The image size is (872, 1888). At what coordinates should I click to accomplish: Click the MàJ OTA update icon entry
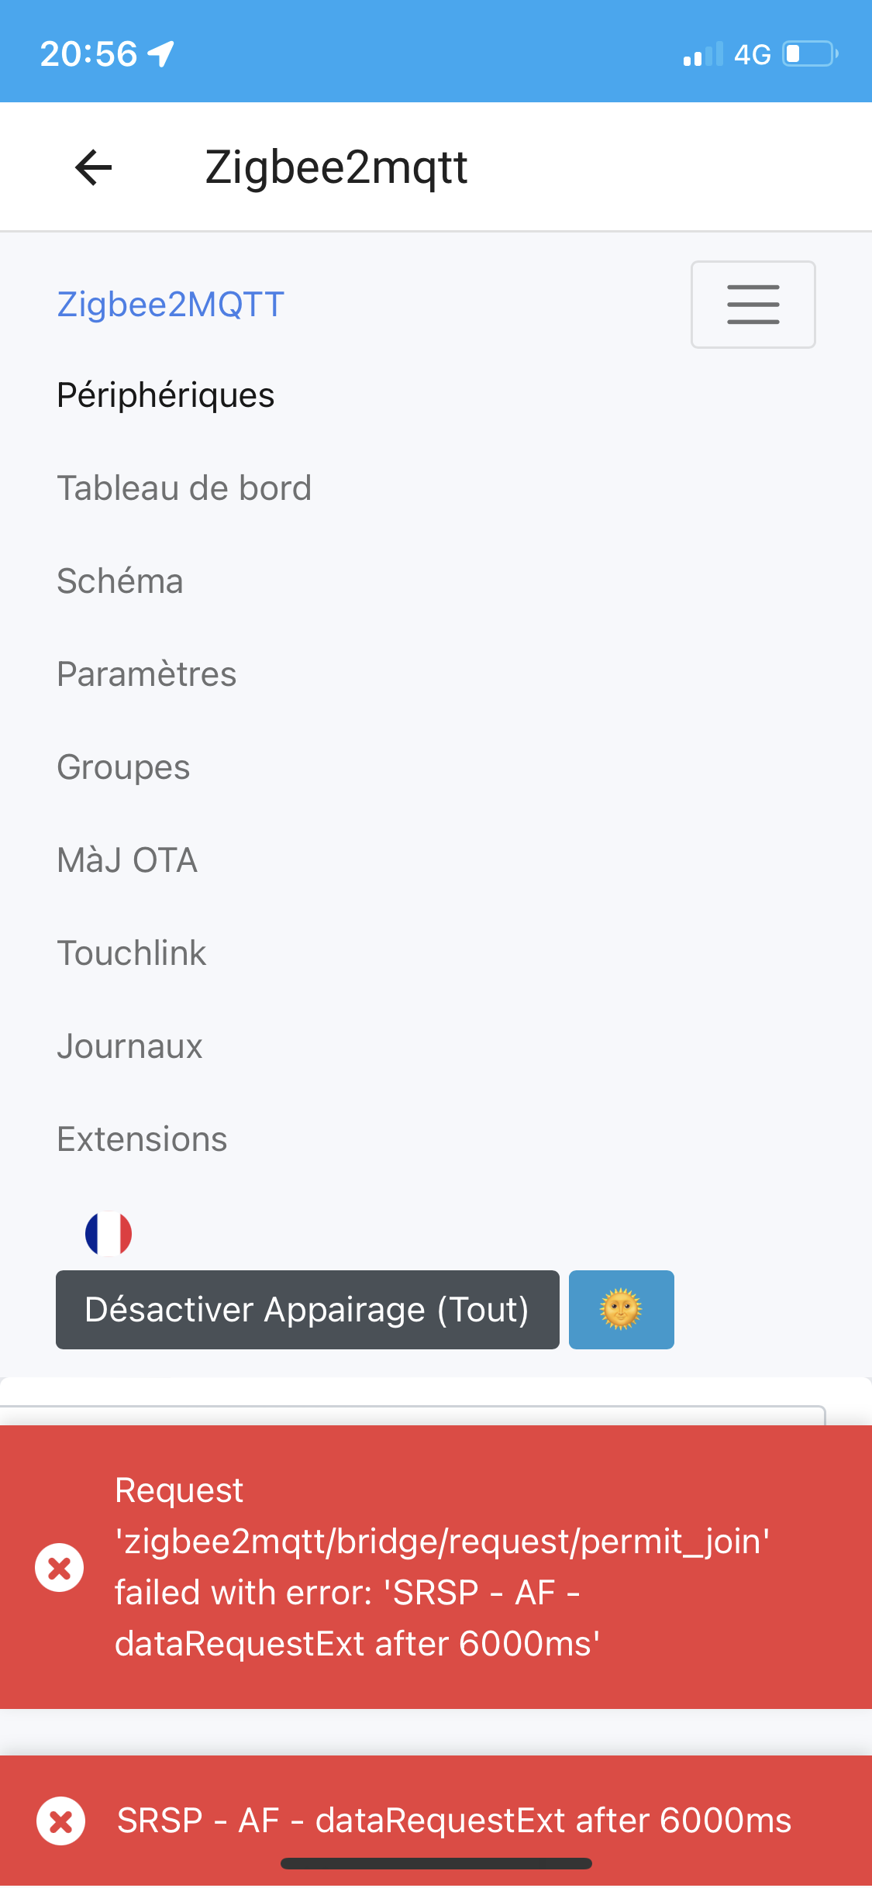coord(126,860)
